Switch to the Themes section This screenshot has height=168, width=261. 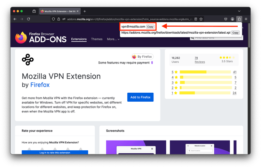point(97,39)
